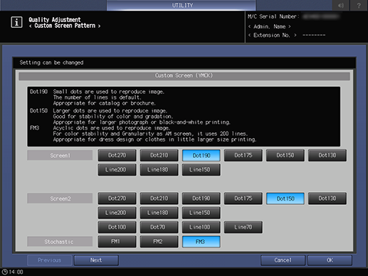Select Line180 for Screen2
Image resolution: width=368 pixels, height=276 pixels.
[159, 213]
